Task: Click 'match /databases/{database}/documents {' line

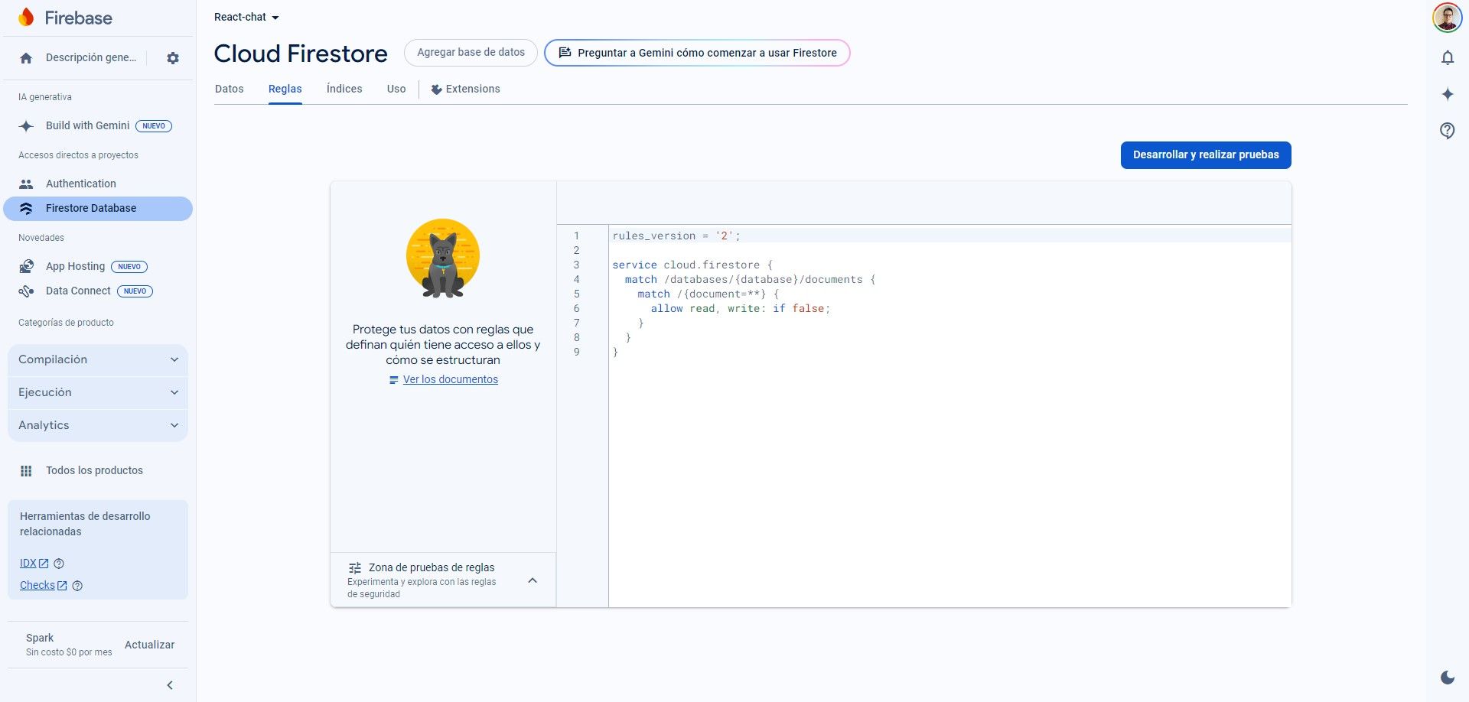Action: (x=750, y=280)
